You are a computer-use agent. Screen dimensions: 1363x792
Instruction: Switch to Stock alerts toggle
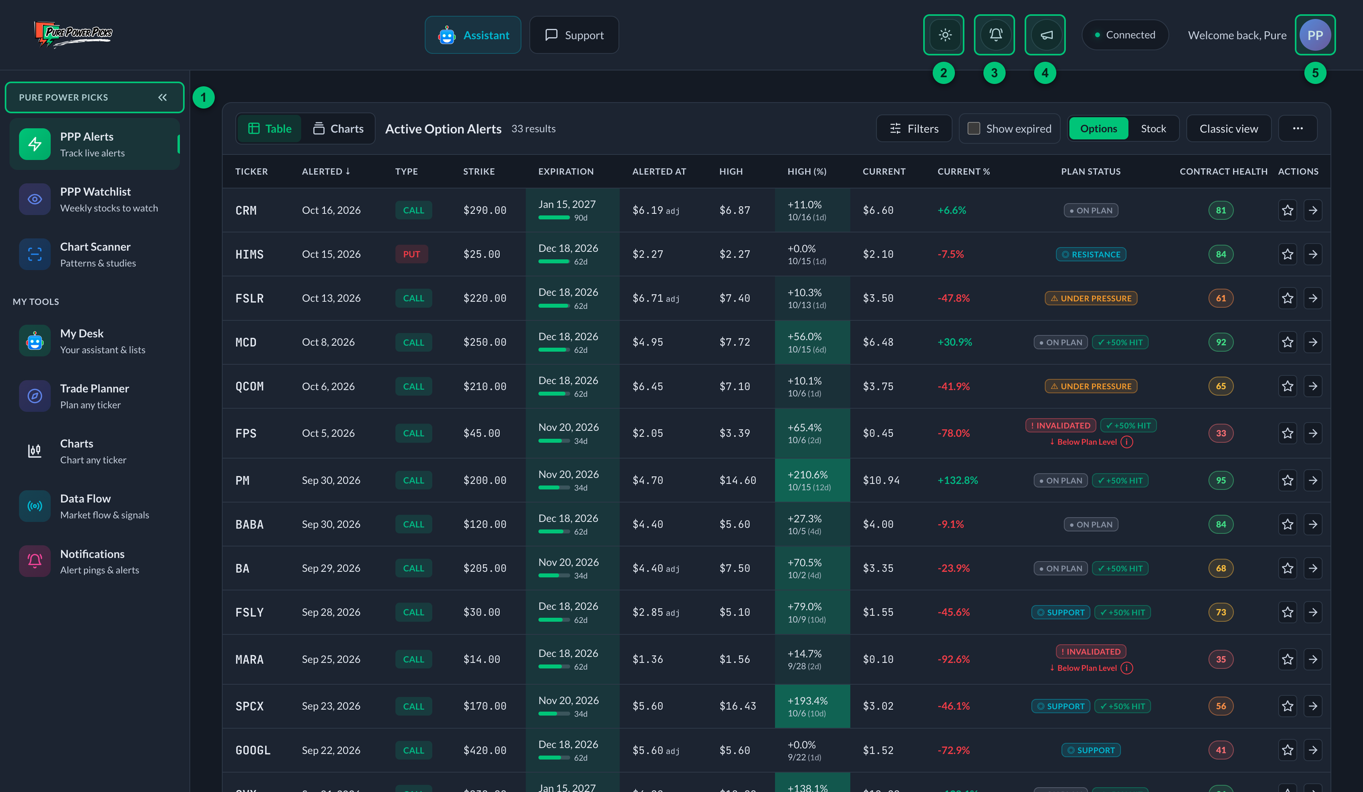coord(1153,129)
